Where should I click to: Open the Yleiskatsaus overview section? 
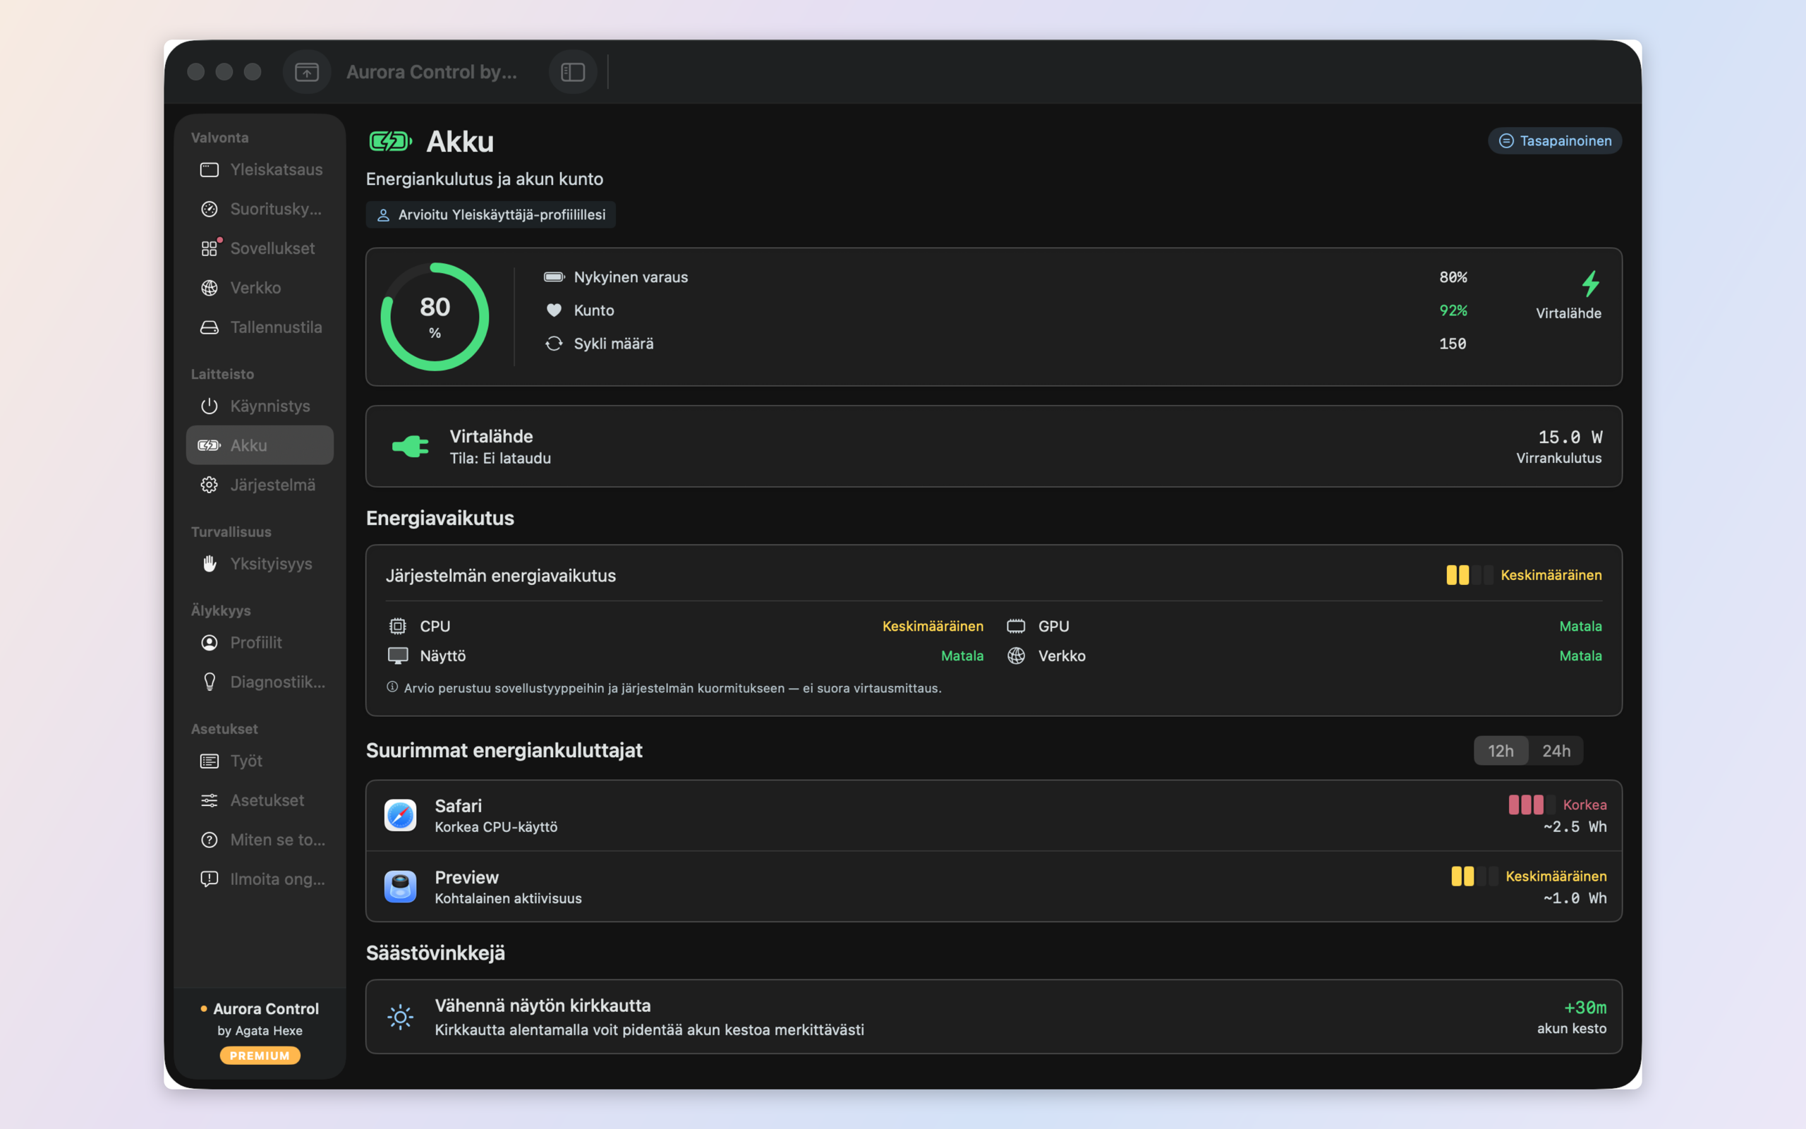pos(260,169)
